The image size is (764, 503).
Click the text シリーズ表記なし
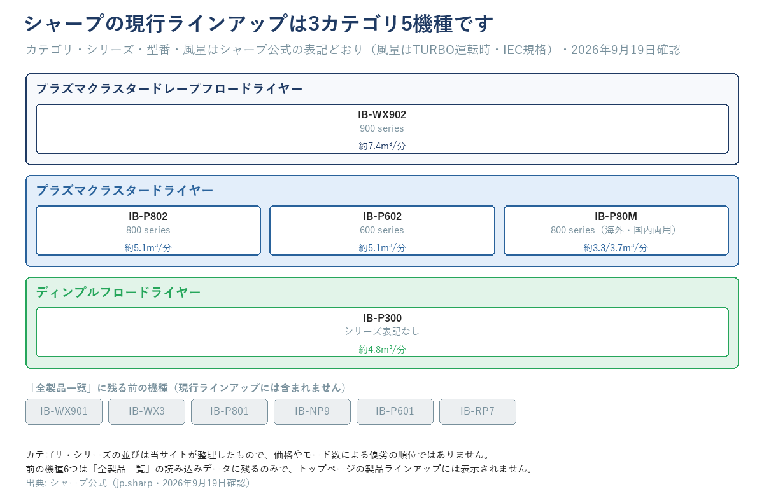coord(382,331)
